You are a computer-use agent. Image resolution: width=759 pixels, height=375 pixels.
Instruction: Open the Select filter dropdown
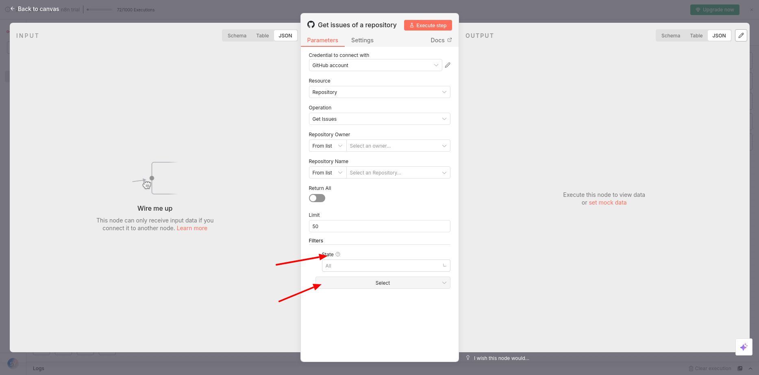pyautogui.click(x=383, y=283)
